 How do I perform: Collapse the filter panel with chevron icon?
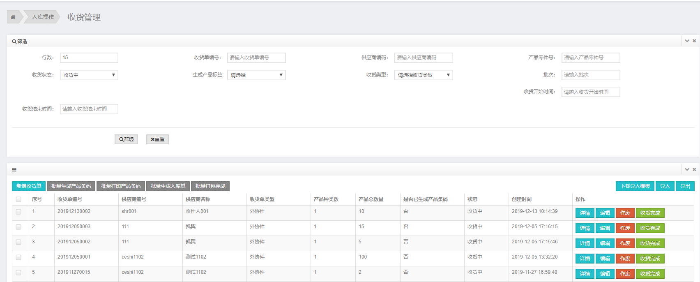[687, 41]
